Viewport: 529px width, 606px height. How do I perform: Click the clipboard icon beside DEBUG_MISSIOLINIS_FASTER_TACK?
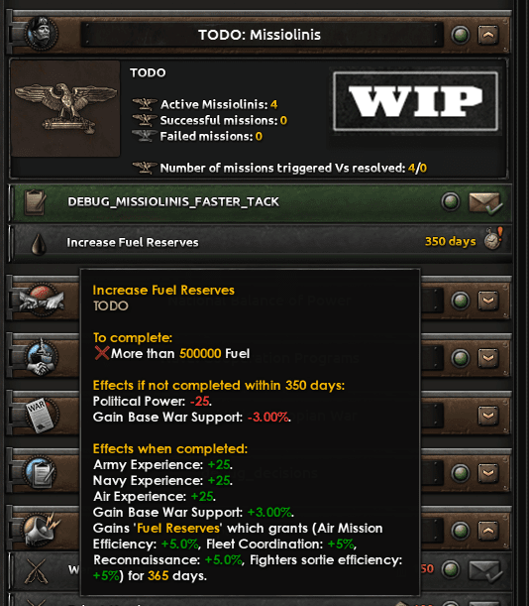tap(35, 201)
